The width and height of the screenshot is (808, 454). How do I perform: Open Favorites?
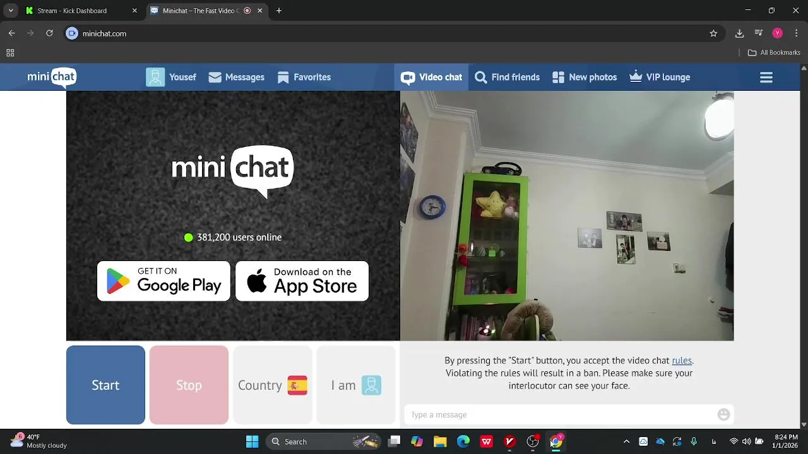pos(304,77)
